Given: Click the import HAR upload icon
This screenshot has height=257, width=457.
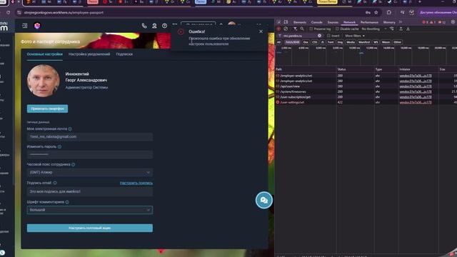Looking at the screenshot, I should (401, 29).
